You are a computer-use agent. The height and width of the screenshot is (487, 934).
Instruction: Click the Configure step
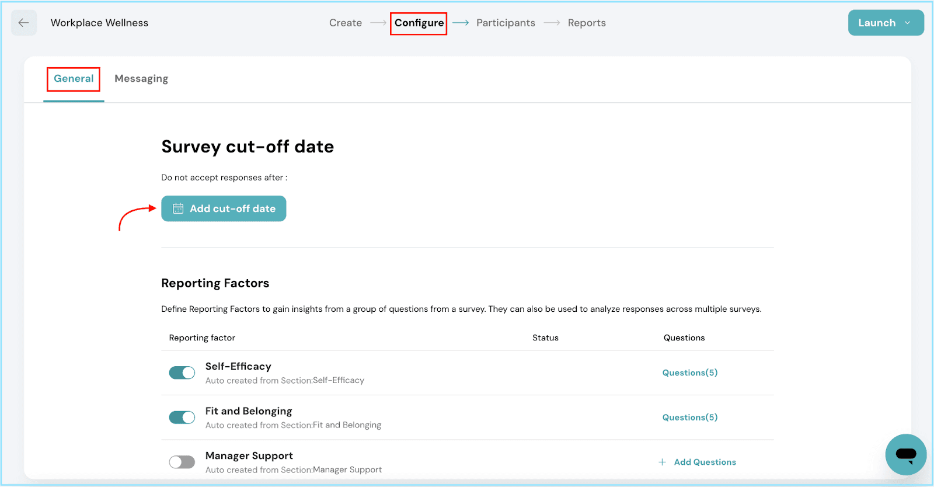coord(419,23)
